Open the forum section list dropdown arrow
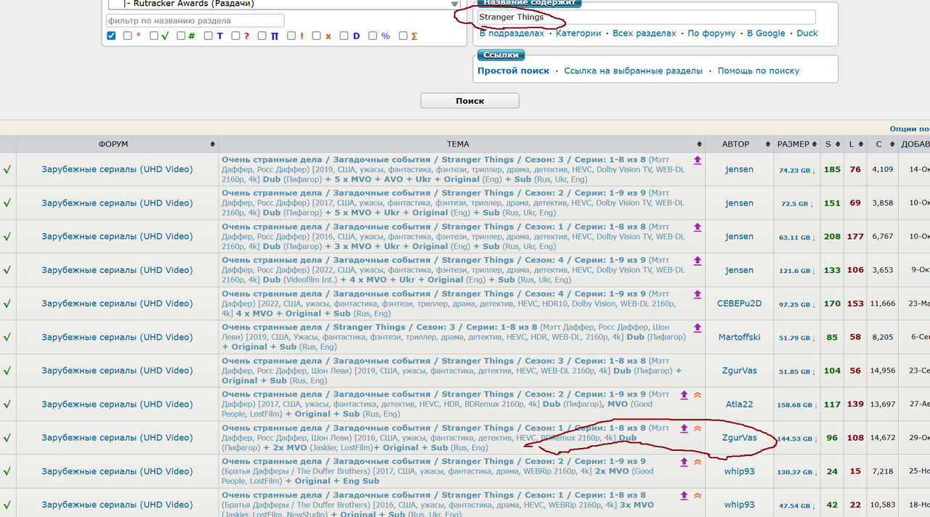930x517 pixels. tap(455, 4)
